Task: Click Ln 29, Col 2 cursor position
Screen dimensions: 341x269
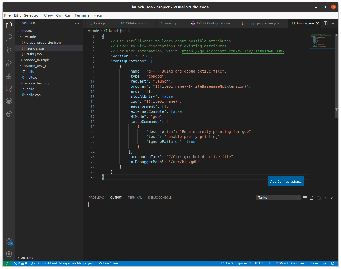Action: 225,263
